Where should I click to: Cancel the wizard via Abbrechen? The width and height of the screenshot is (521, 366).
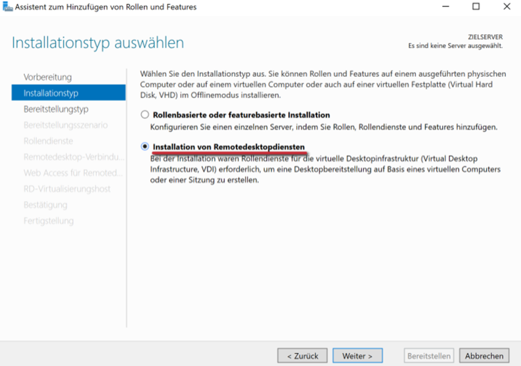coord(484,356)
